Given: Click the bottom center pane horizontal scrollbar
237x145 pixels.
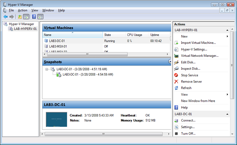Looking at the screenshot, I should coord(104,134).
